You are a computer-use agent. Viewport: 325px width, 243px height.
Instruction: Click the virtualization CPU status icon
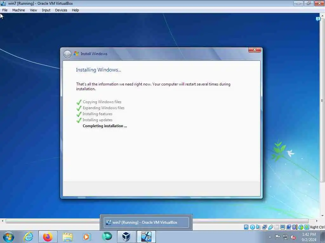point(295,227)
